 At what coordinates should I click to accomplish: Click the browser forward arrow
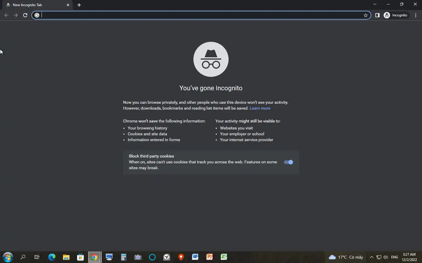[16, 15]
